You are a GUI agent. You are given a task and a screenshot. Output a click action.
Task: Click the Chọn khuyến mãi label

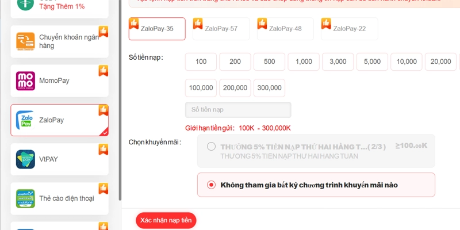155,142
